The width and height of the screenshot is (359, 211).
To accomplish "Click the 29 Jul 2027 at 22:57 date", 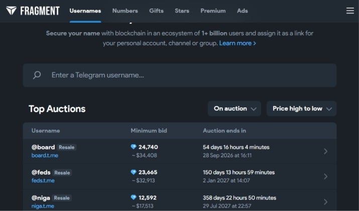I will pyautogui.click(x=227, y=206).
